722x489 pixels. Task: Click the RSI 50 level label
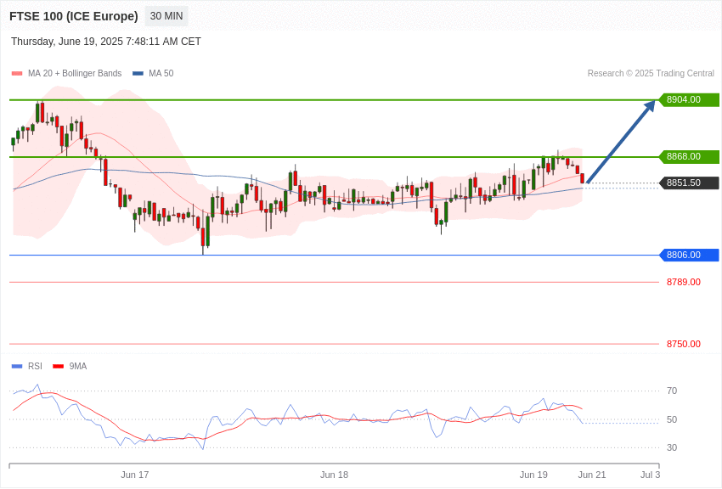point(672,419)
